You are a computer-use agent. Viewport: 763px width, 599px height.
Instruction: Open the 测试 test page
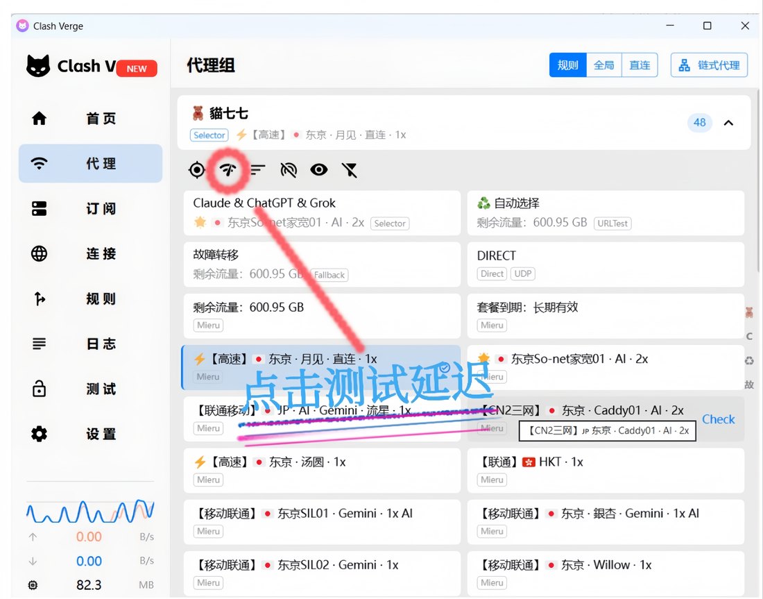tap(90, 389)
